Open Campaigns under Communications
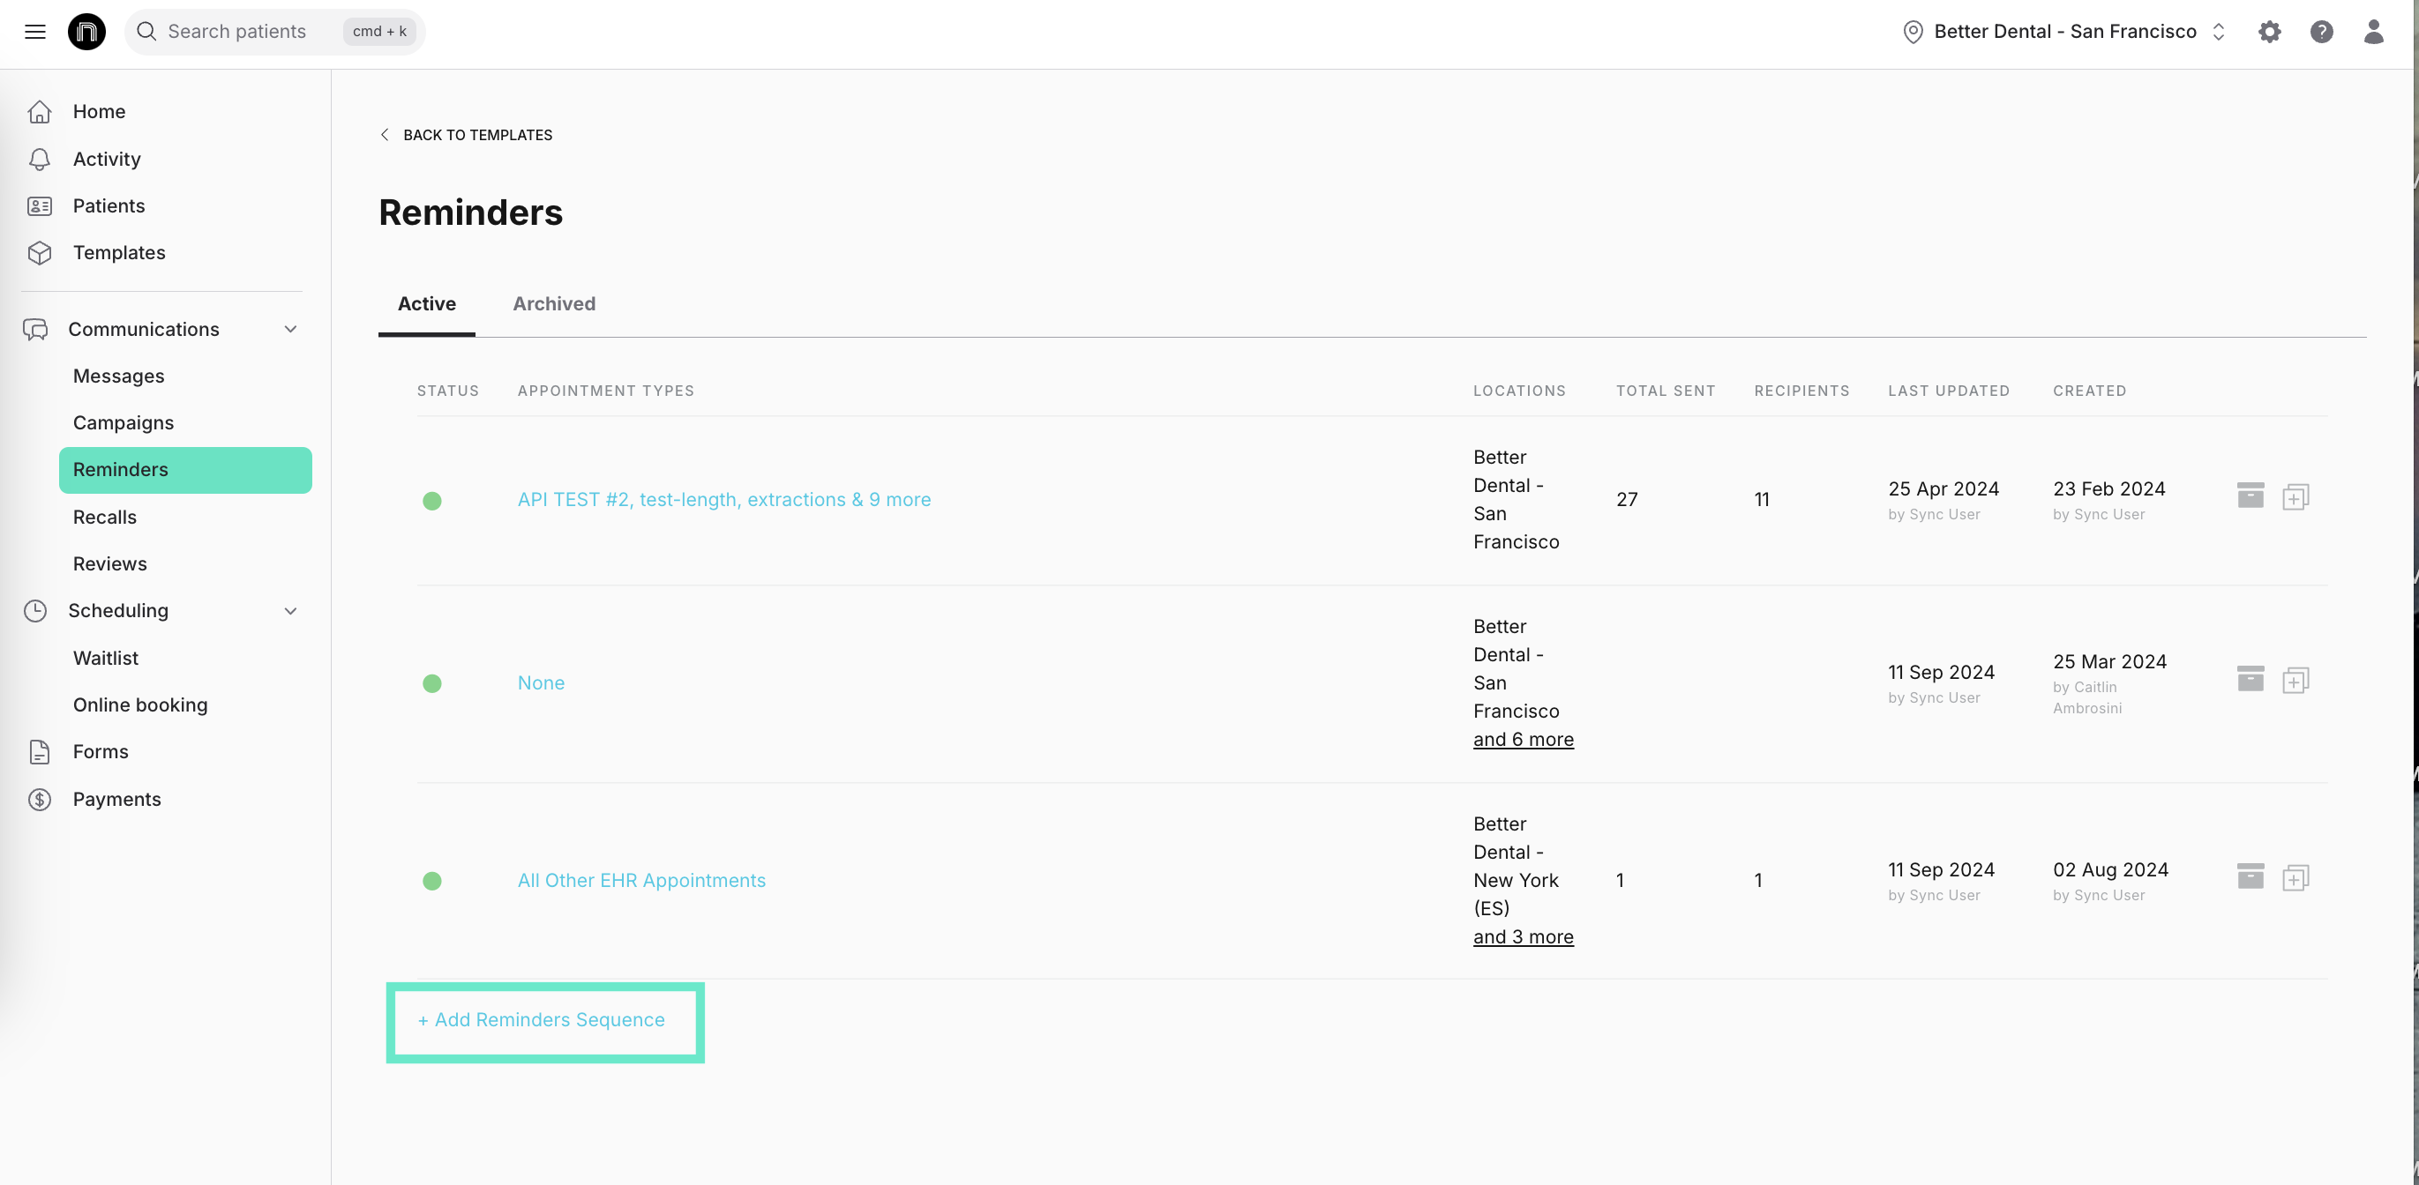The image size is (2419, 1185). pyautogui.click(x=123, y=423)
